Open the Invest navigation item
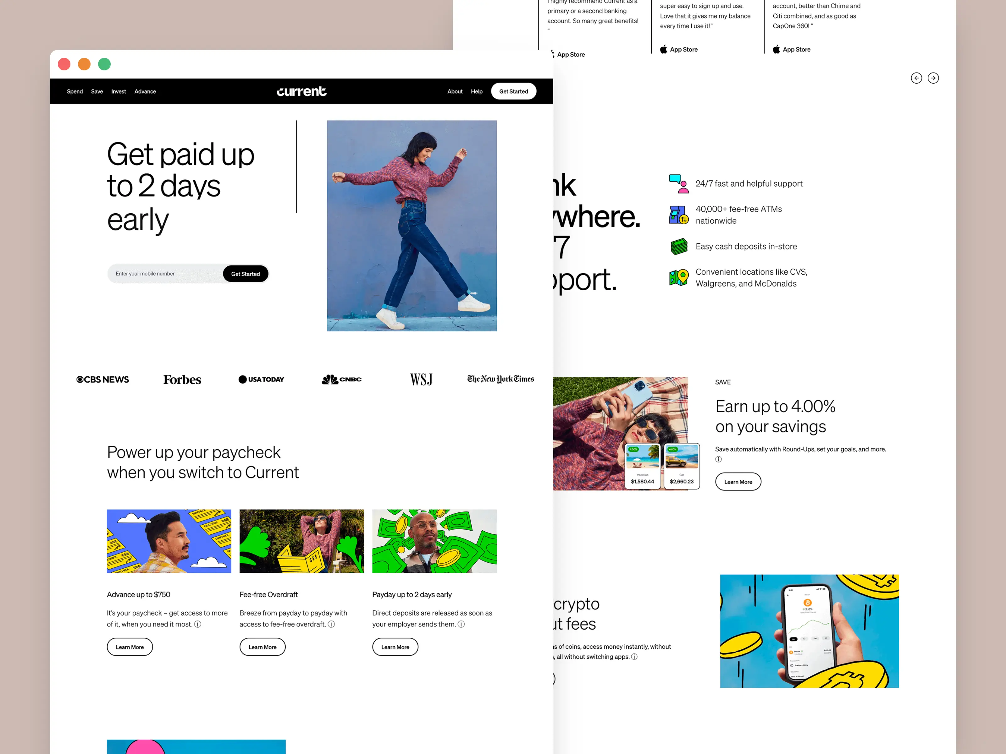Screen dimensions: 1006x754 [118, 91]
